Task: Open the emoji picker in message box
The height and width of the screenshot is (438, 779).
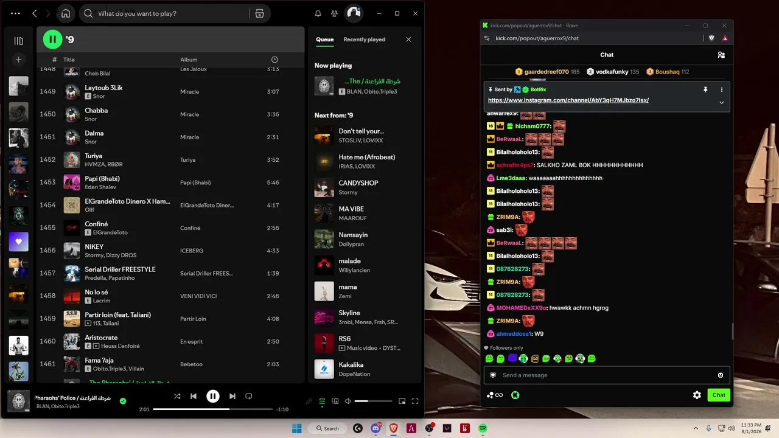Action: [x=721, y=375]
